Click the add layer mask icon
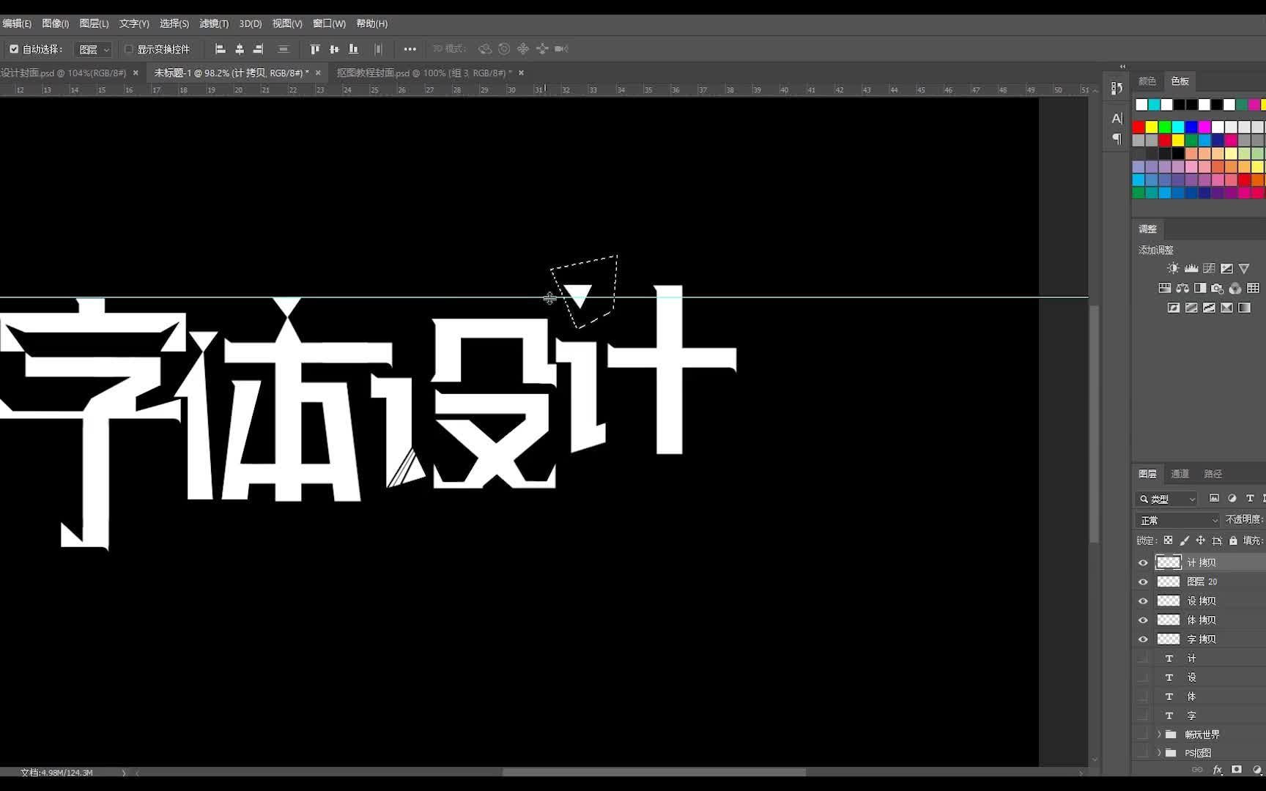Image resolution: width=1266 pixels, height=791 pixels. 1234,770
